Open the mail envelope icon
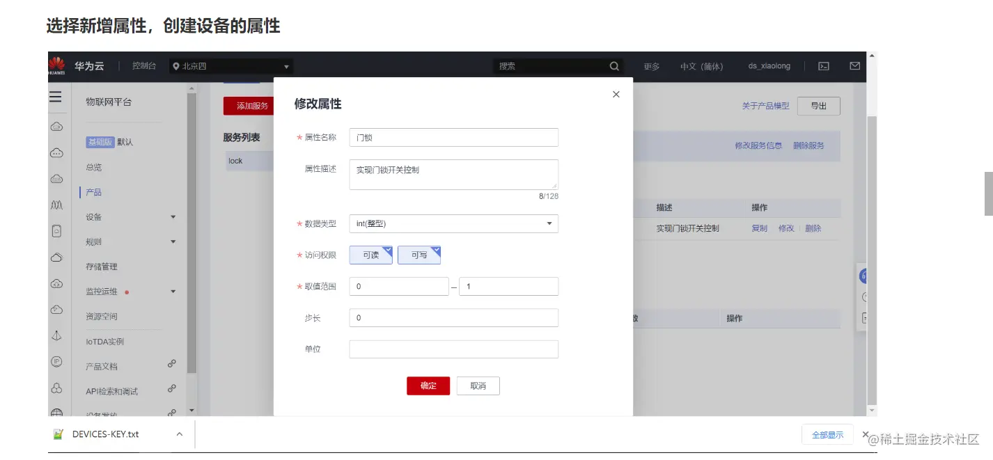Viewport: 993px width, 460px height. click(855, 66)
